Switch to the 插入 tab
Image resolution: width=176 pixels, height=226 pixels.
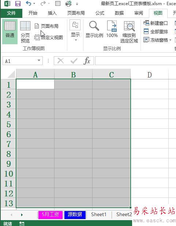pyautogui.click(x=52, y=13)
